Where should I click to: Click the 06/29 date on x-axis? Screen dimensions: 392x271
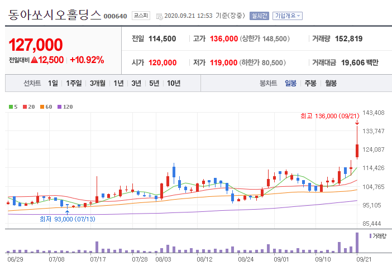(x=15, y=259)
